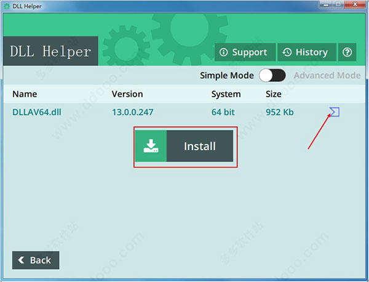
Task: Click the maximize window button
Action: pyautogui.click(x=338, y=4)
